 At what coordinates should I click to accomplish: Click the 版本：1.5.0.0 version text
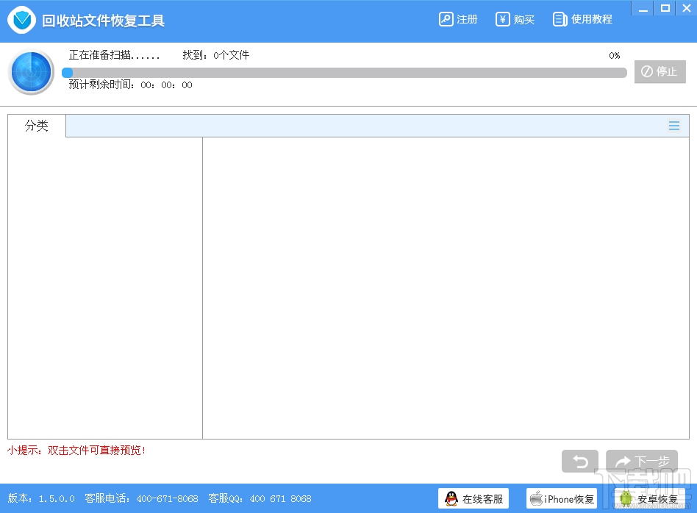(41, 498)
